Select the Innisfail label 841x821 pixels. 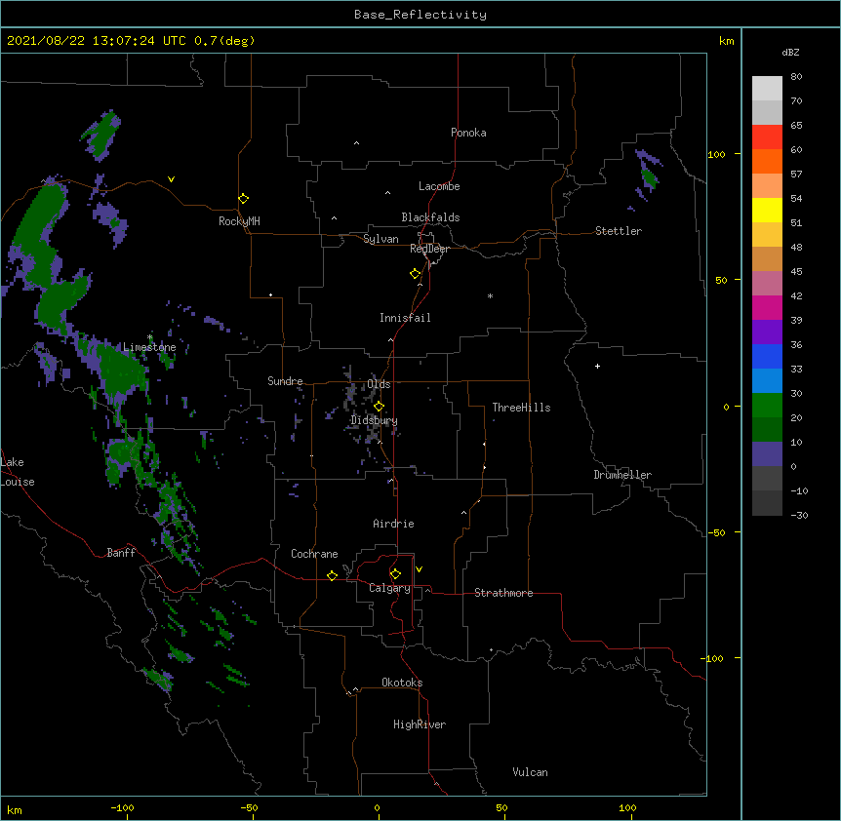click(x=405, y=318)
